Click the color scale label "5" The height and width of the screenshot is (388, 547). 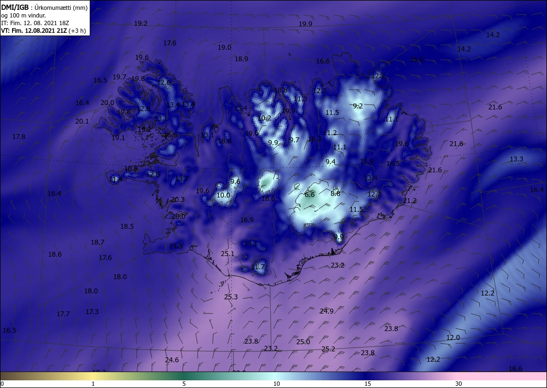click(x=184, y=384)
